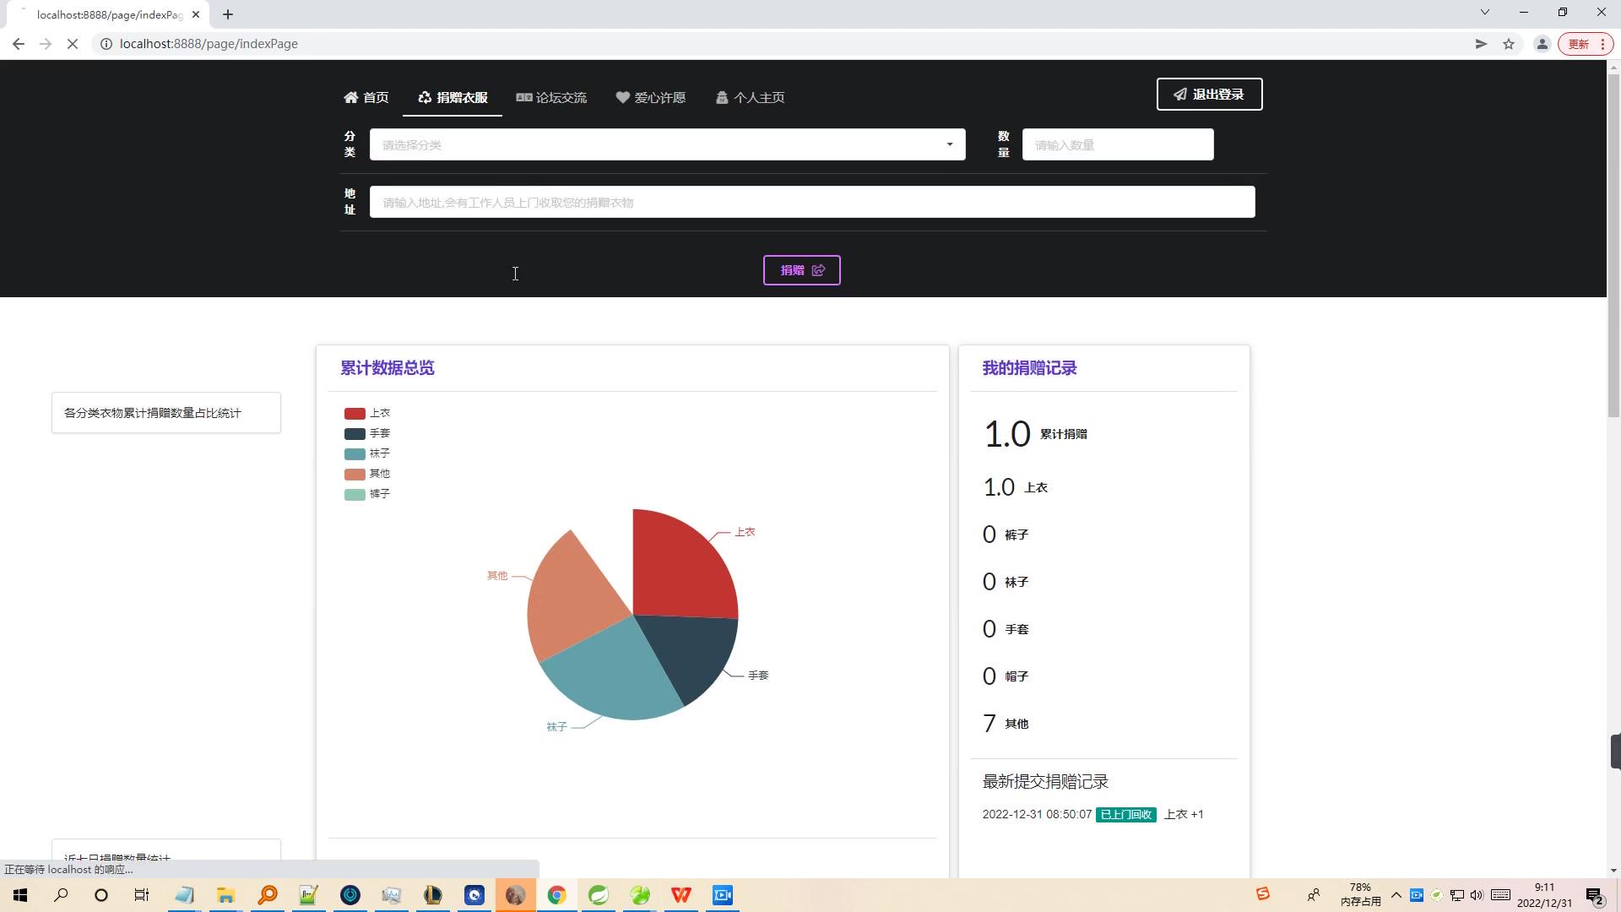This screenshot has width=1621, height=912.
Task: Click the browser profile avatar icon
Action: [x=1542, y=44]
